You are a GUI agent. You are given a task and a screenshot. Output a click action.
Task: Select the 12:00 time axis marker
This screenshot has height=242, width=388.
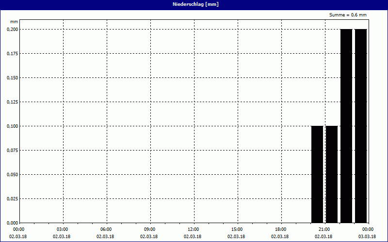click(193, 229)
